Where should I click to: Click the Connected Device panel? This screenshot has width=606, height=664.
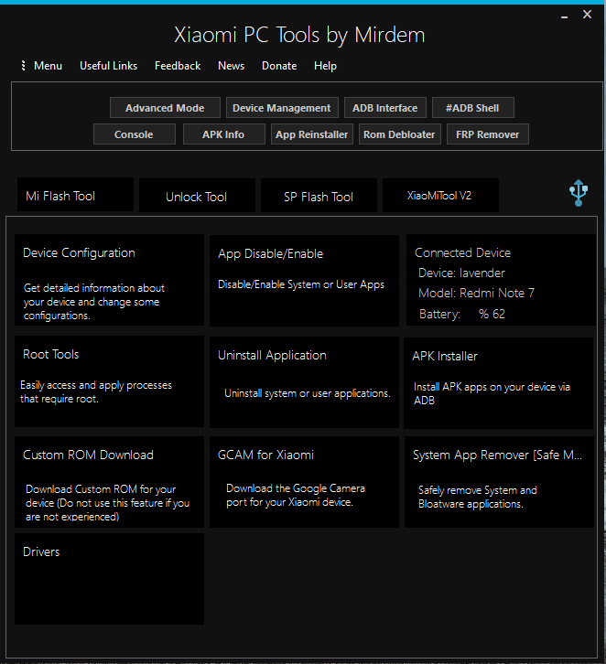coord(501,280)
